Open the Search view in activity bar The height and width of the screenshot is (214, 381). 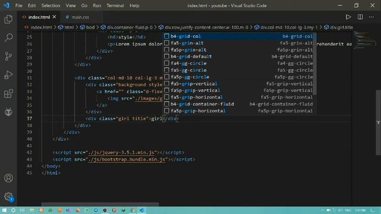(x=8, y=37)
